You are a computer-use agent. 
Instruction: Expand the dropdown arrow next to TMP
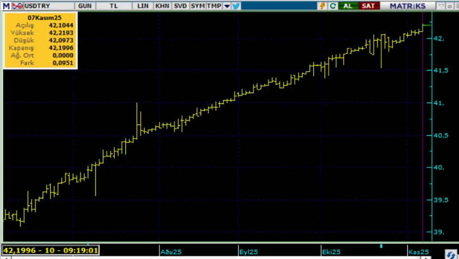point(227,6)
